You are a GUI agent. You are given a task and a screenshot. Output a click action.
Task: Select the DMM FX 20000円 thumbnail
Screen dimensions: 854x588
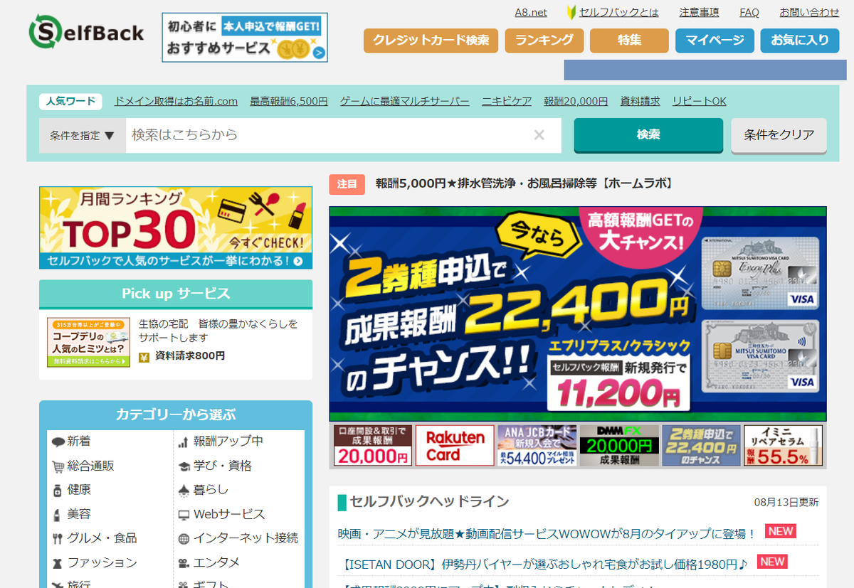619,446
